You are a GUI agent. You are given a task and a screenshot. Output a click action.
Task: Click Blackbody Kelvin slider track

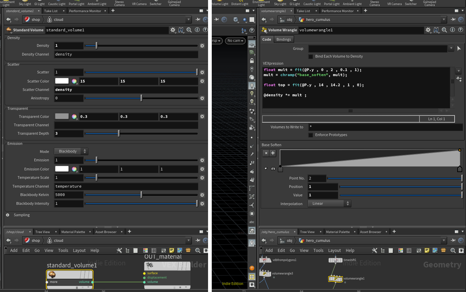point(141,195)
